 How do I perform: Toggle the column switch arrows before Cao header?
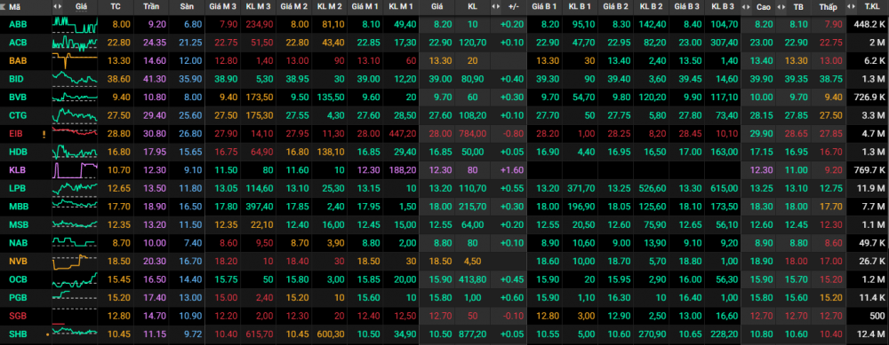click(x=747, y=7)
